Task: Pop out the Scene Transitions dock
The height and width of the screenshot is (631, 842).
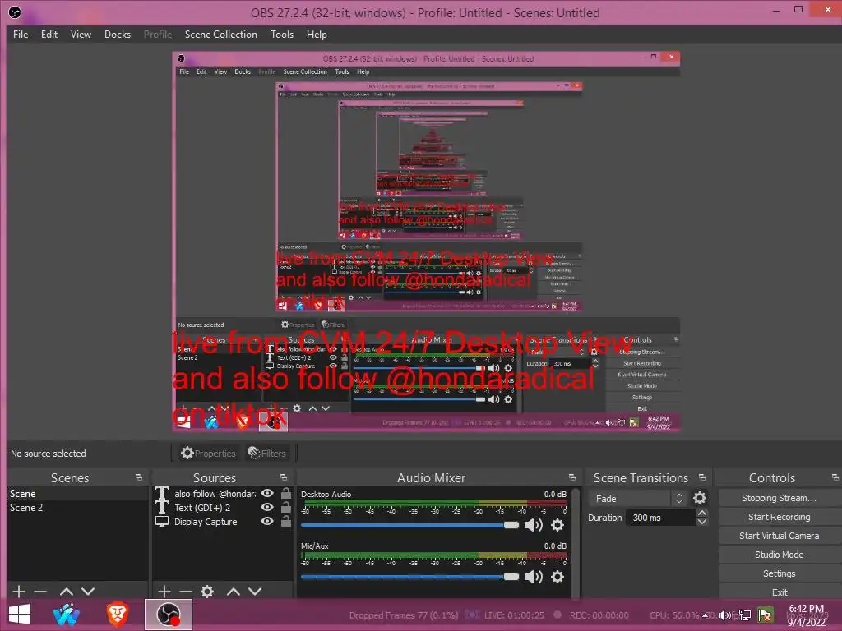Action: pyautogui.click(x=702, y=477)
